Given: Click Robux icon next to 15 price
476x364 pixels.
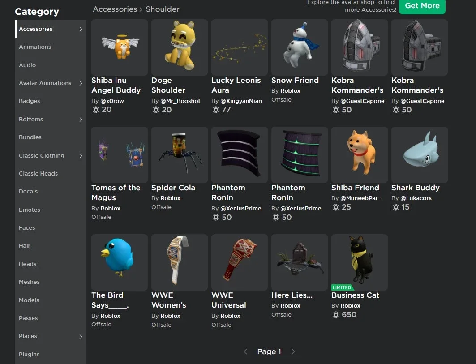Looking at the screenshot, I should (x=395, y=207).
